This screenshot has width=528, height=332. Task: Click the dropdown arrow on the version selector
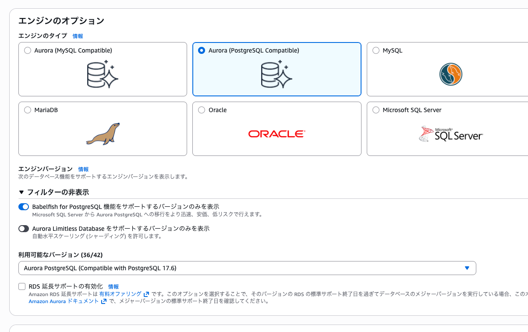pos(467,268)
